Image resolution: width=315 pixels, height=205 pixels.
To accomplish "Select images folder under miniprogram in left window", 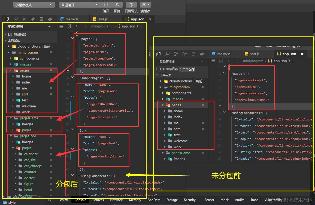I will 25,64.
